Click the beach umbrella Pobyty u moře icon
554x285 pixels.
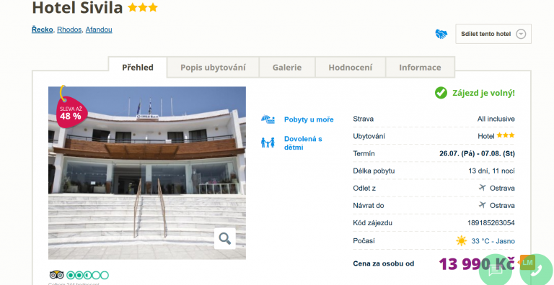tap(268, 119)
